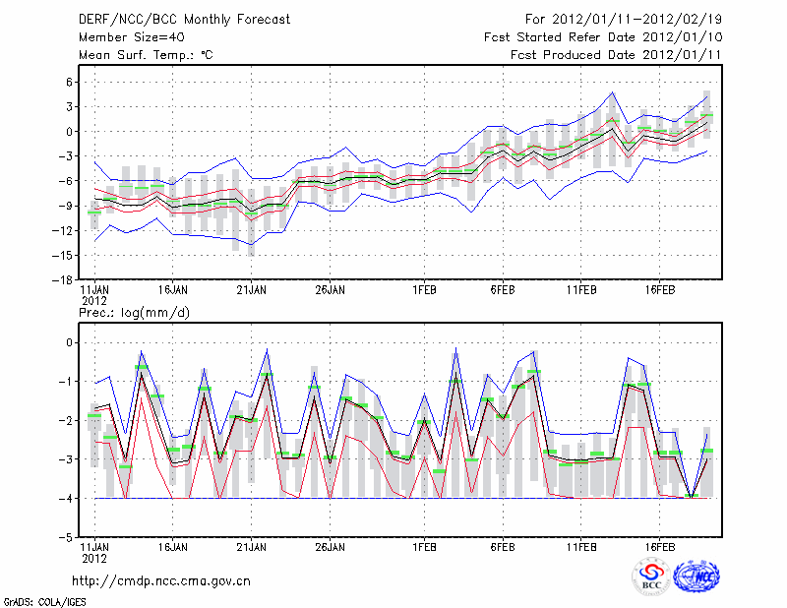
Task: Click 6FEB on the precipitation chart axis
Action: coord(503,544)
